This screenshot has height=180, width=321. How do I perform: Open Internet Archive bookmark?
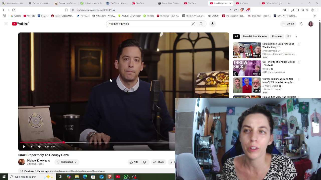tap(193, 16)
